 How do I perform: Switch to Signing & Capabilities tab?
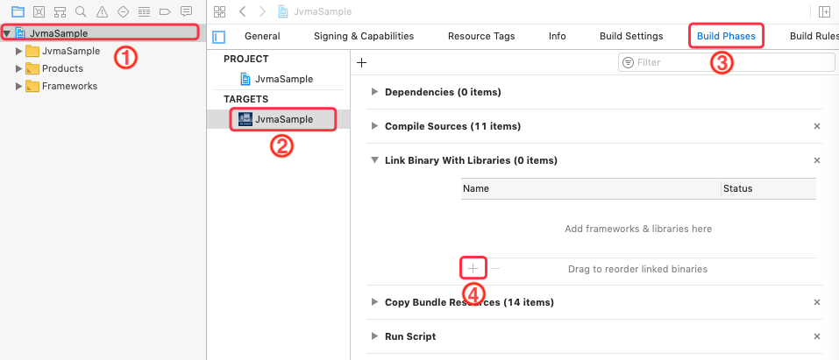point(364,36)
